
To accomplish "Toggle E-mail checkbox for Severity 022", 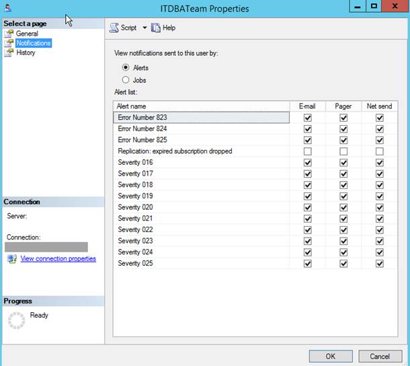I will coord(308,230).
